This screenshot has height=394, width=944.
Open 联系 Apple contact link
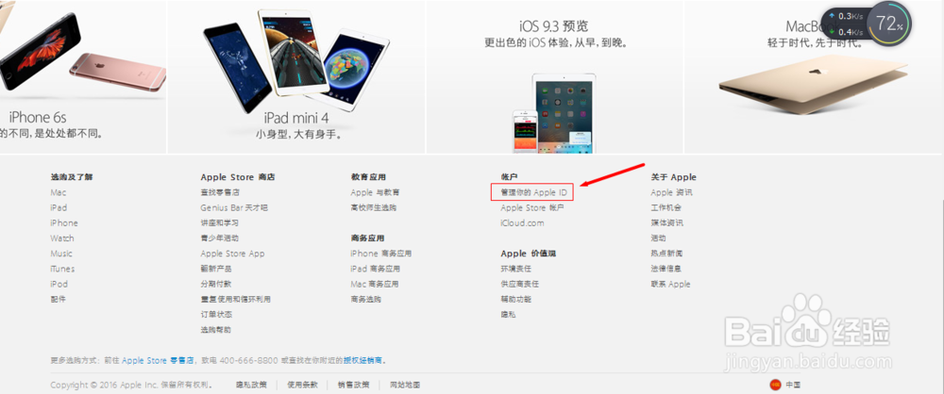670,284
